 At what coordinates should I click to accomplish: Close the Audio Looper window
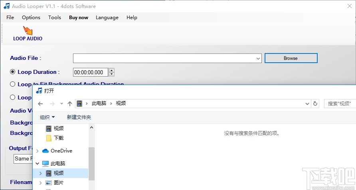(x=350, y=6)
